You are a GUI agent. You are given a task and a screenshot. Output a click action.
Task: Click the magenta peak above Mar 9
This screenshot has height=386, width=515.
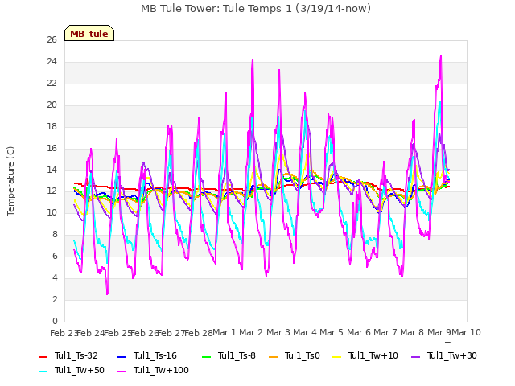[441, 57]
